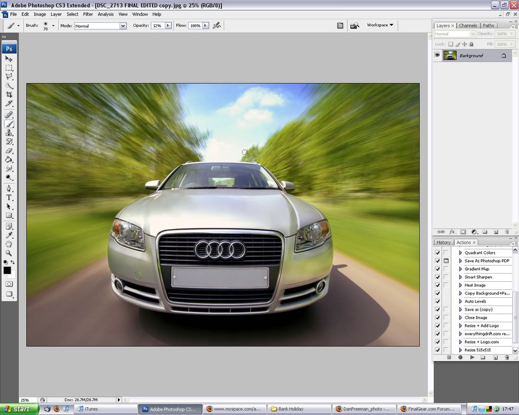Image resolution: width=519 pixels, height=415 pixels.
Task: Select the Dodge tool
Action: (x=9, y=177)
